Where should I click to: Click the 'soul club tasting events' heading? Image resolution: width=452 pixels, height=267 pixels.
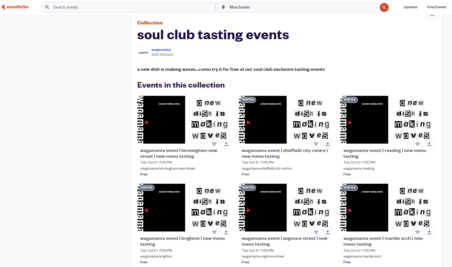tap(213, 35)
